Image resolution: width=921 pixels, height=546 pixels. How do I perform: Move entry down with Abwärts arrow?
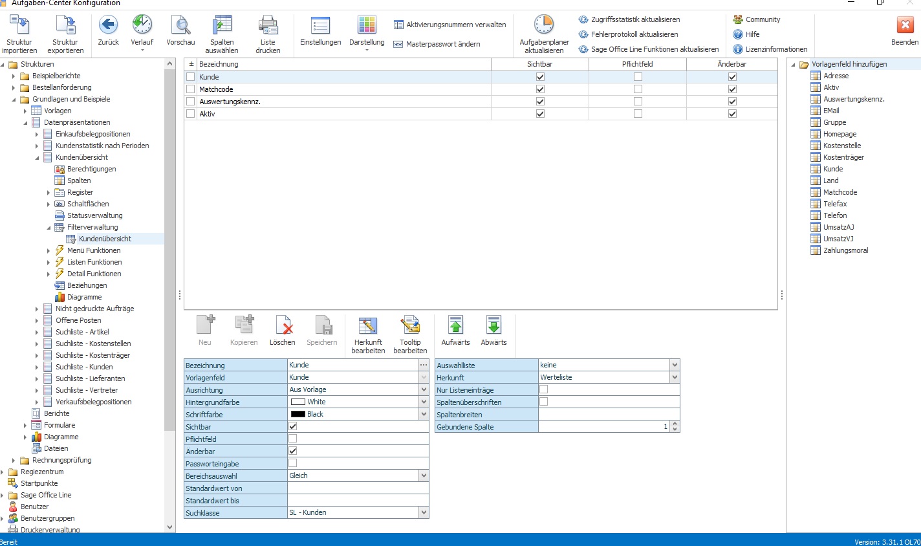(493, 325)
